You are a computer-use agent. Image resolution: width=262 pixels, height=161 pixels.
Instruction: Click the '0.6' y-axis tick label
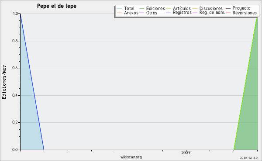[15, 68]
